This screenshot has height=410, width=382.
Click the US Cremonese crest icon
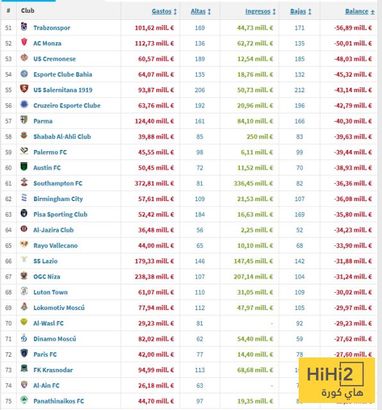[24, 58]
